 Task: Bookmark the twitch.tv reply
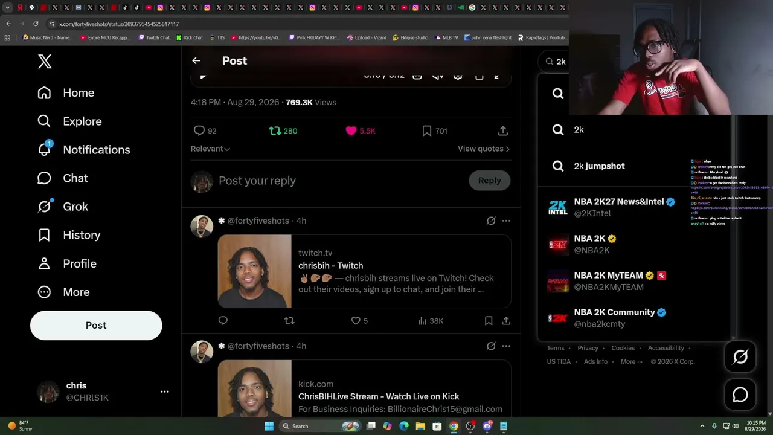coord(489,321)
